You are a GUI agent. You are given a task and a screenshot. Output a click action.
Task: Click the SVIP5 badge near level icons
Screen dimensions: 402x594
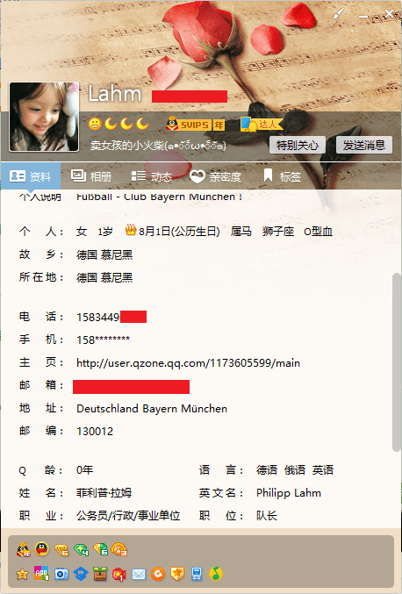[x=195, y=124]
